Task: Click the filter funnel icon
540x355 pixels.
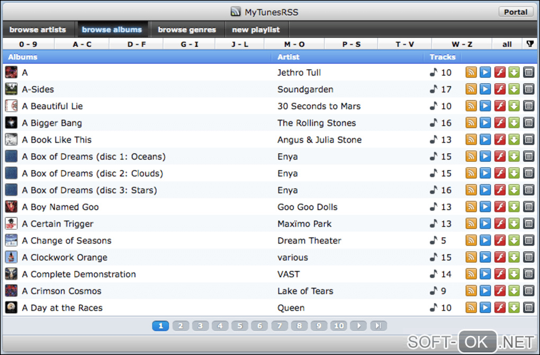Action: coord(530,44)
